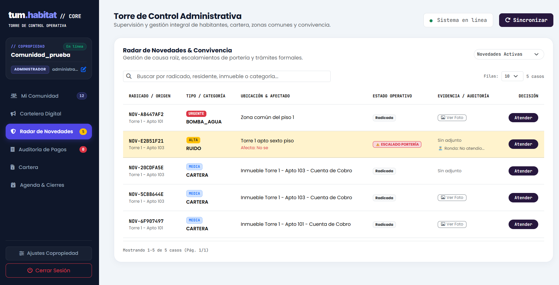
Task: Click the Cartera invoice icon
Action: [12, 167]
